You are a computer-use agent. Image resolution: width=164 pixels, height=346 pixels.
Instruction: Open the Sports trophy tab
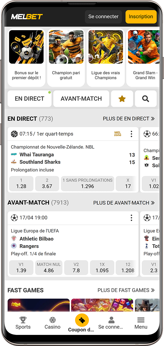[x=23, y=323]
